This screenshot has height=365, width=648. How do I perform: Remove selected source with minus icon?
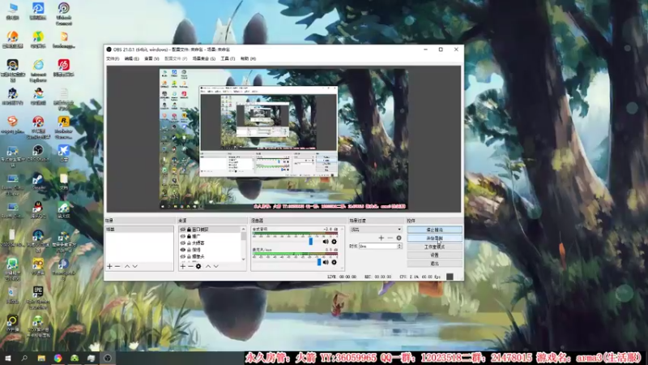tap(190, 266)
